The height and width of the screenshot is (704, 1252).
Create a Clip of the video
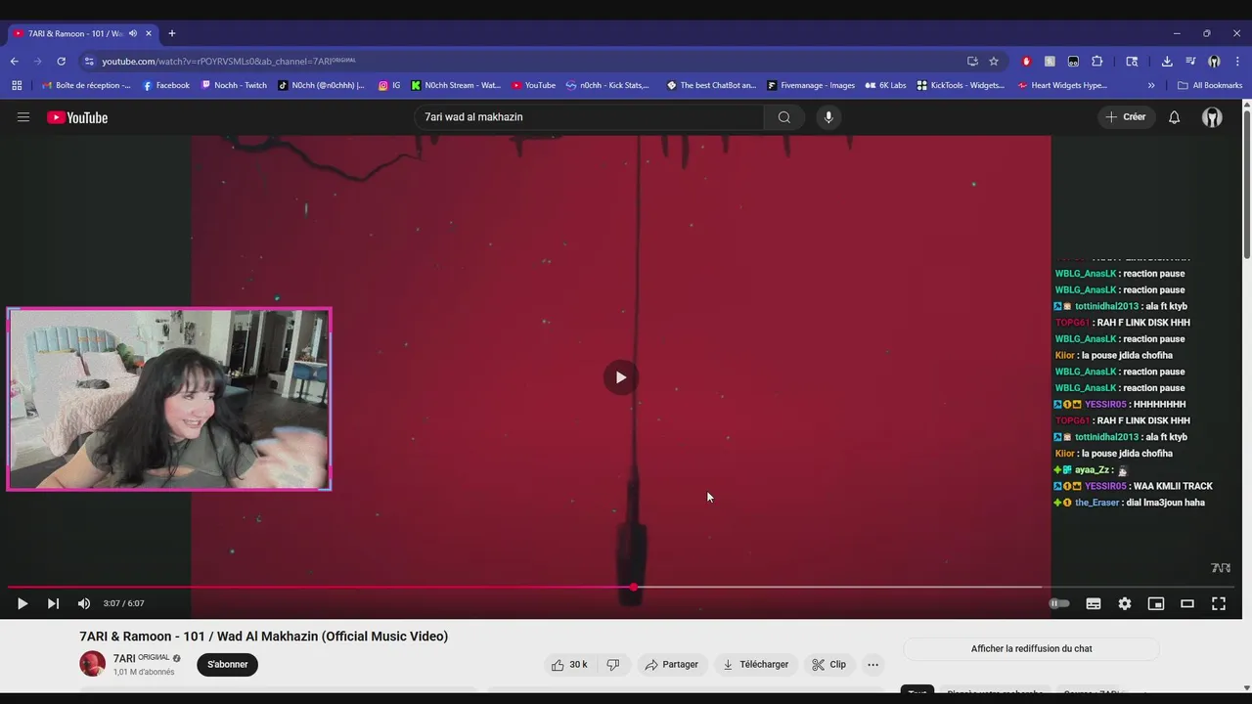tap(828, 665)
